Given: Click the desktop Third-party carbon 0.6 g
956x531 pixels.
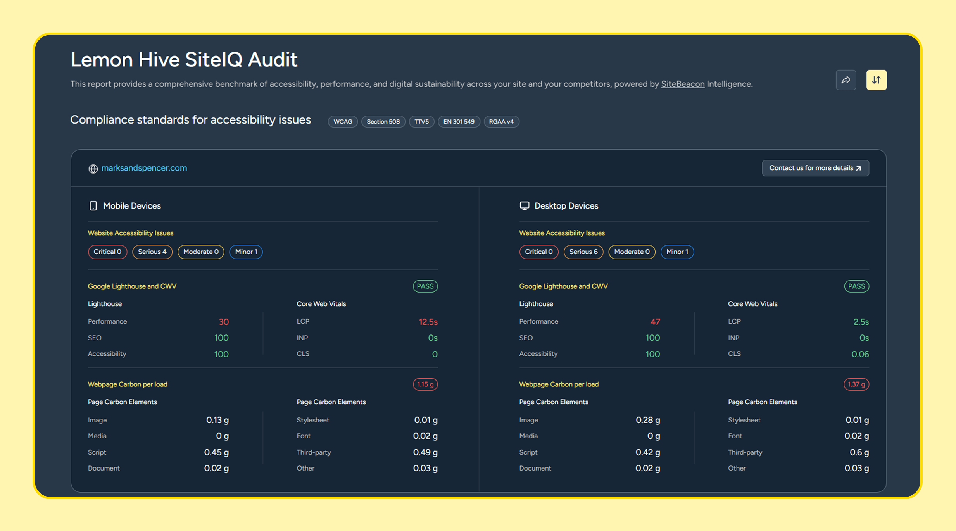Looking at the screenshot, I should pos(859,452).
